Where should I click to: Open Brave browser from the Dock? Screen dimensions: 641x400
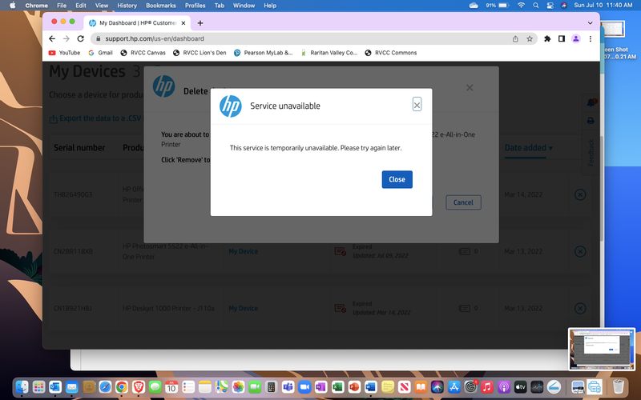click(x=138, y=386)
